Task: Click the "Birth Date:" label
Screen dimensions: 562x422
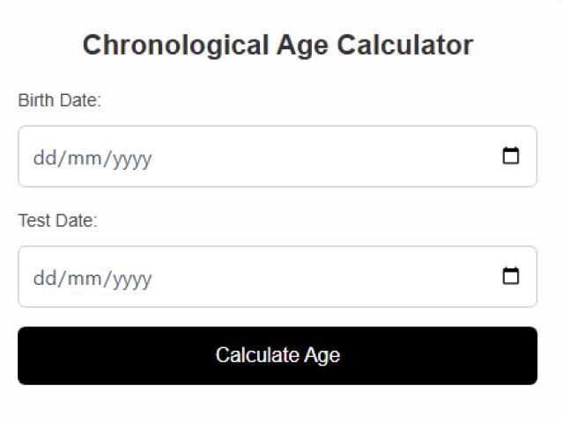Action: coord(60,100)
